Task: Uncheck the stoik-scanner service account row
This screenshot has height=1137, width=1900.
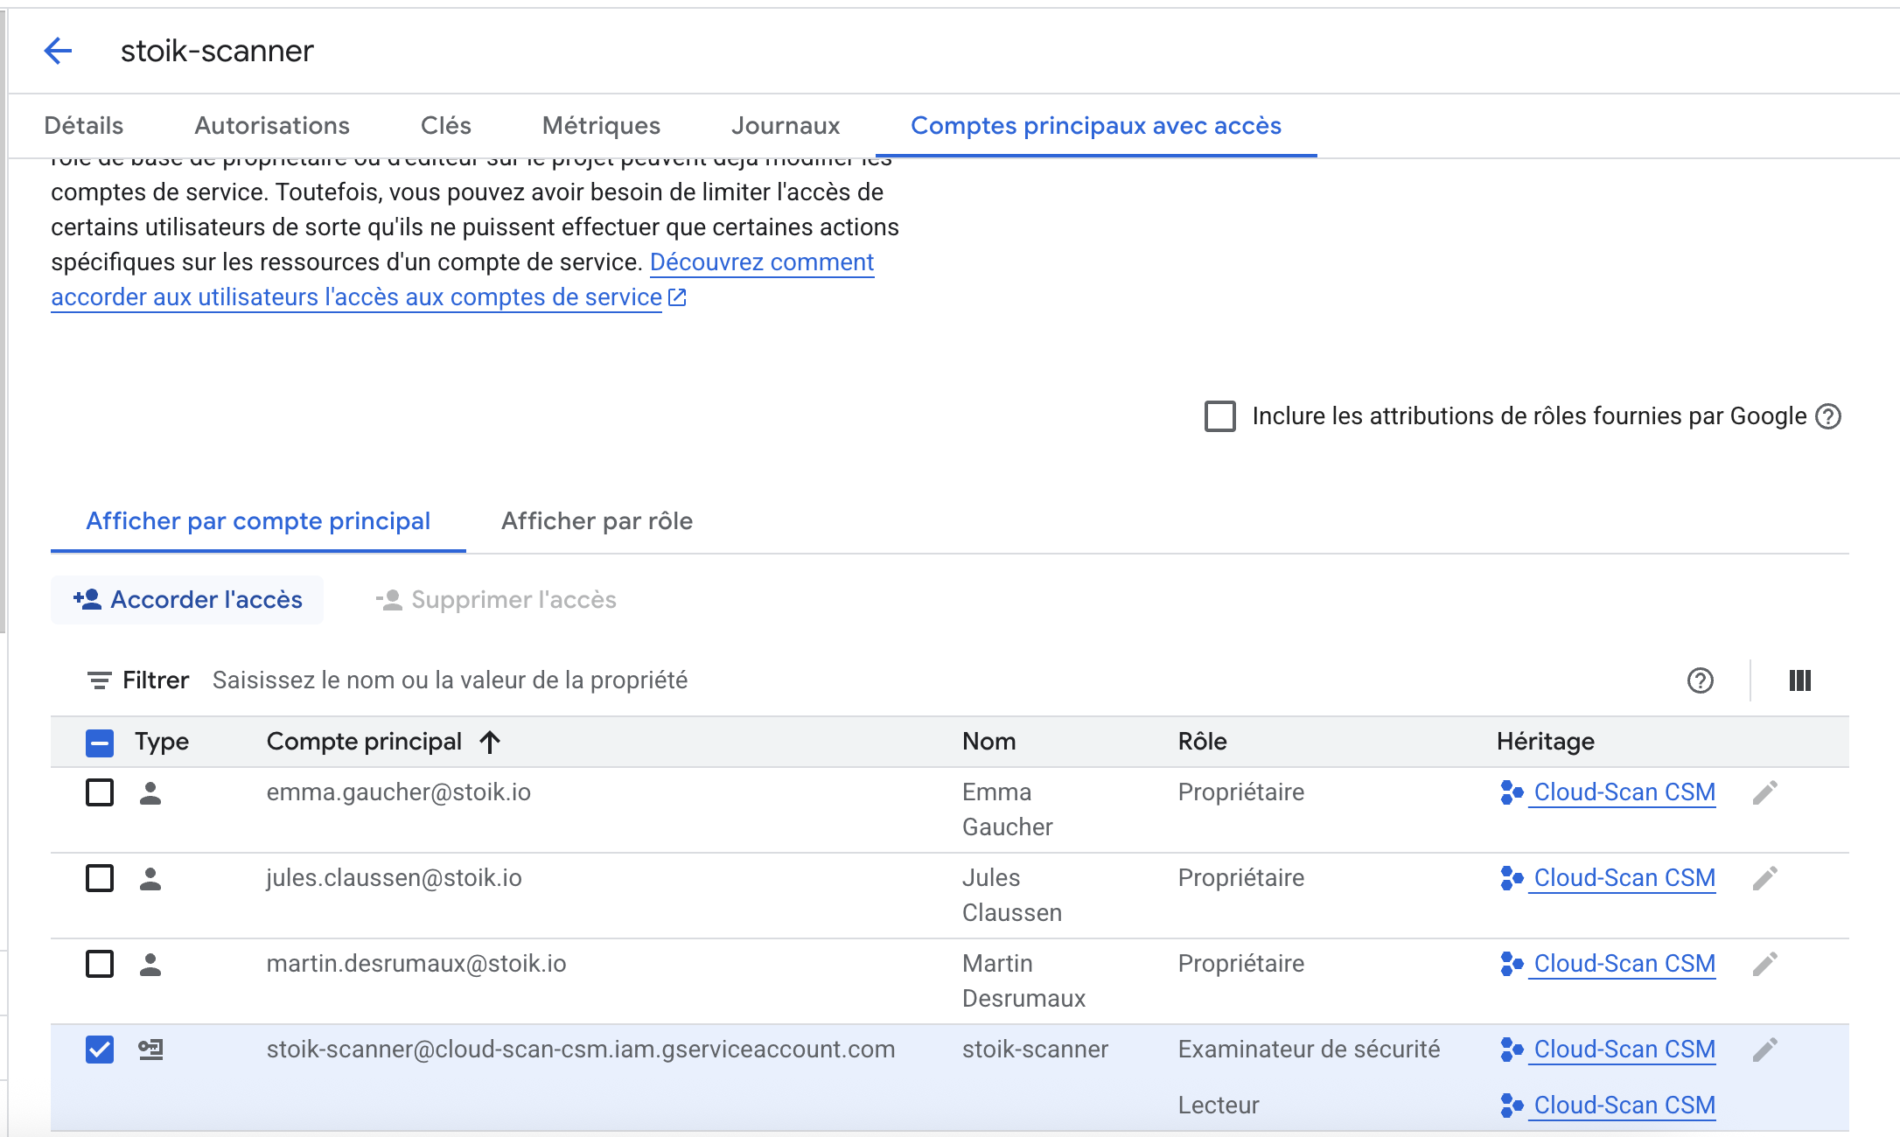Action: click(x=100, y=1050)
